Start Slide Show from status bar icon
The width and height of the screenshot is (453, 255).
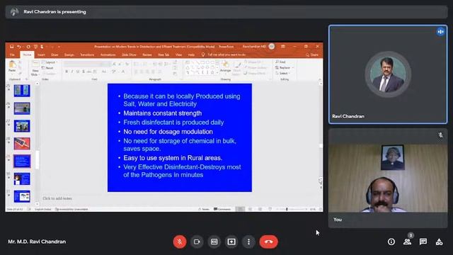click(270, 209)
